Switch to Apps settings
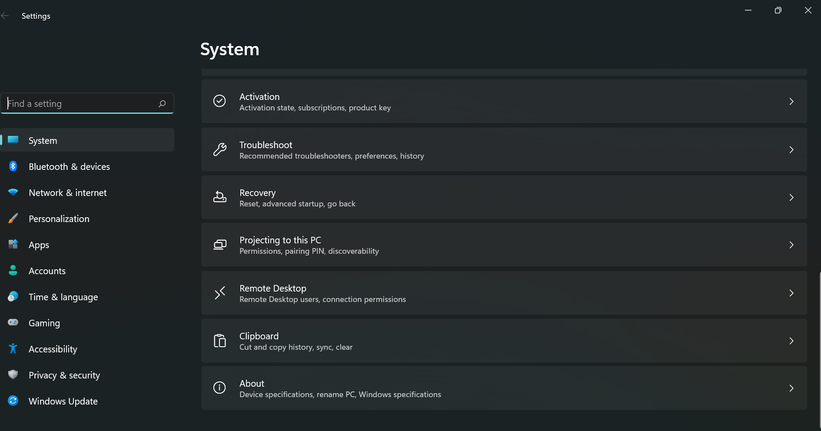 click(x=87, y=245)
